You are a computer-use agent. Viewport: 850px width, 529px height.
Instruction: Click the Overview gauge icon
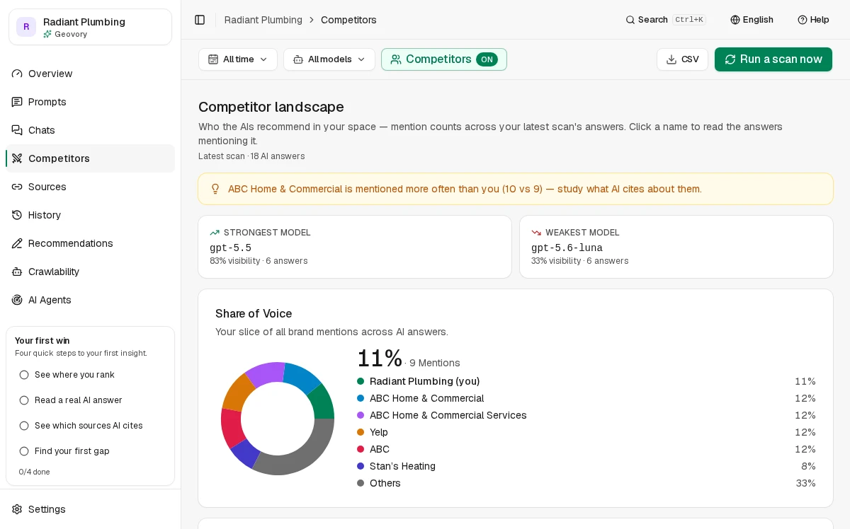click(17, 74)
